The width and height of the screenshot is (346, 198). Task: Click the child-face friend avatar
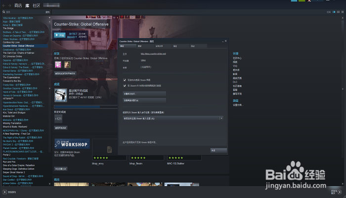tap(67, 64)
